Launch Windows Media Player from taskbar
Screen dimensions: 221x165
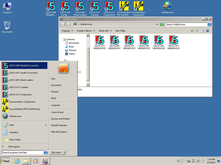(36, 161)
